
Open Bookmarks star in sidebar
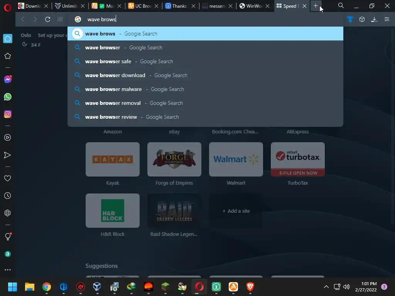(8, 56)
